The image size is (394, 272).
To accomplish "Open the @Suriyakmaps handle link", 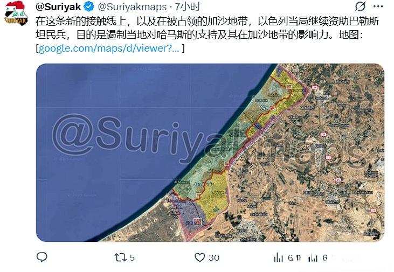I will pos(132,7).
